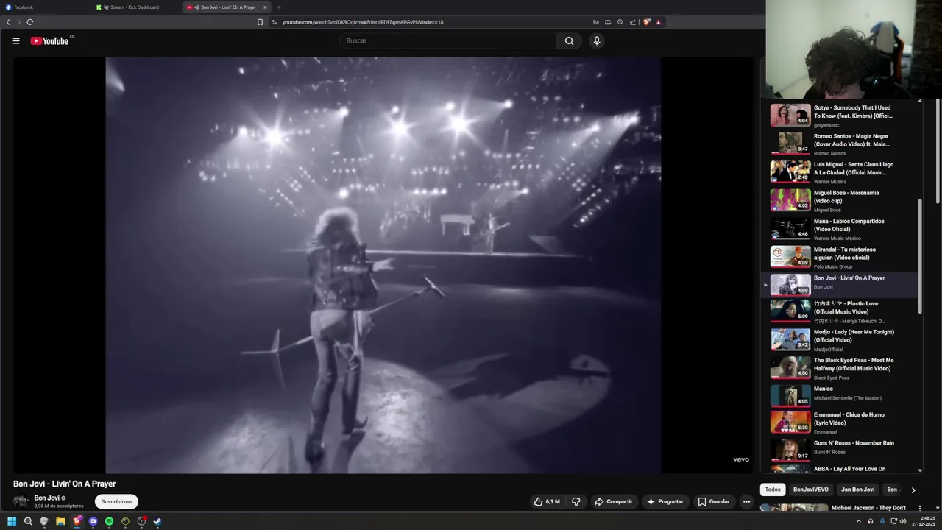Select the Jon Bon Jovi filter chip
Viewport: 942px width, 530px height.
tap(858, 490)
